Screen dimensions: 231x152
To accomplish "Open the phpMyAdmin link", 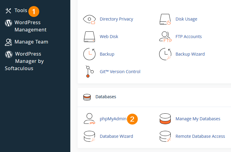I will point(113,119).
